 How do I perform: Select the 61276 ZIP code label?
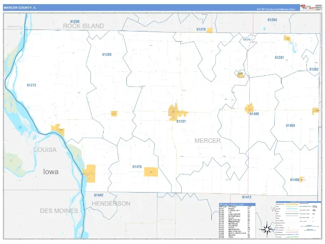(x=247, y=40)
